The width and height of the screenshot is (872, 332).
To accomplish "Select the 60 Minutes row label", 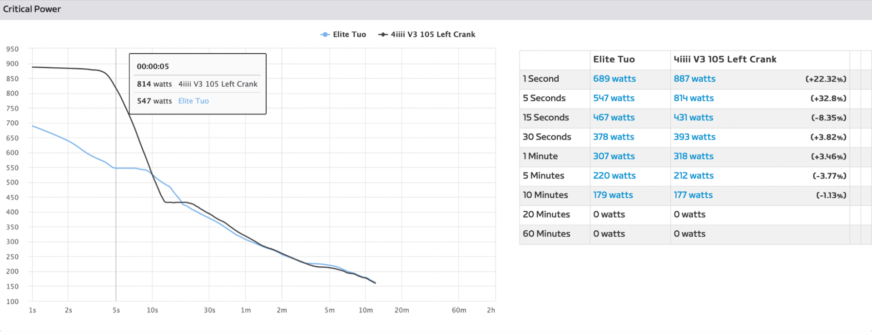I will pyautogui.click(x=546, y=234).
